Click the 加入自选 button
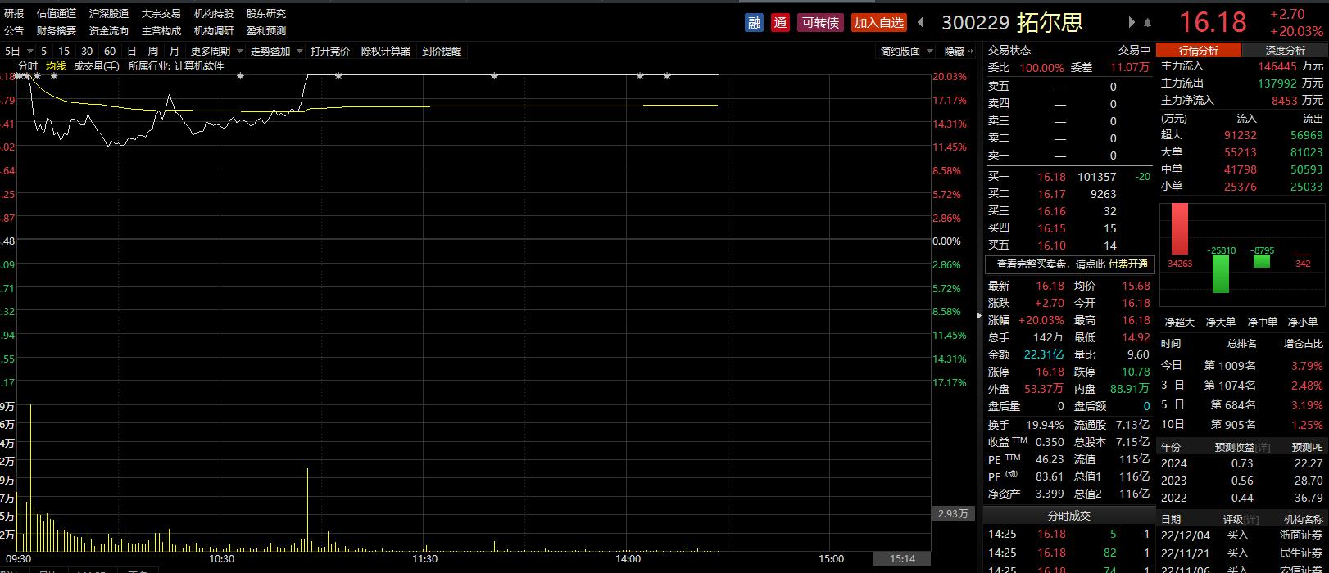Image resolution: width=1329 pixels, height=573 pixels. [878, 23]
